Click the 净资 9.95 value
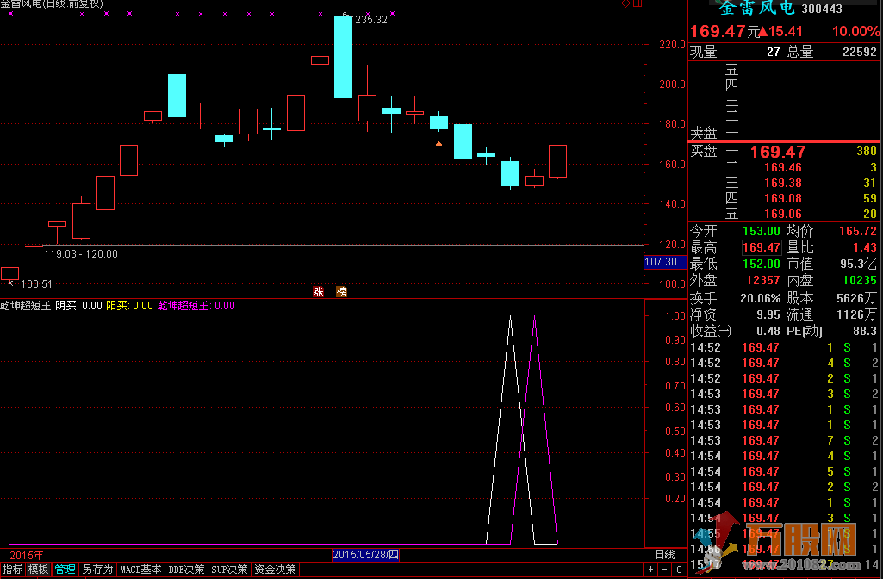Screen dimensions: 883x579 [x=768, y=314]
